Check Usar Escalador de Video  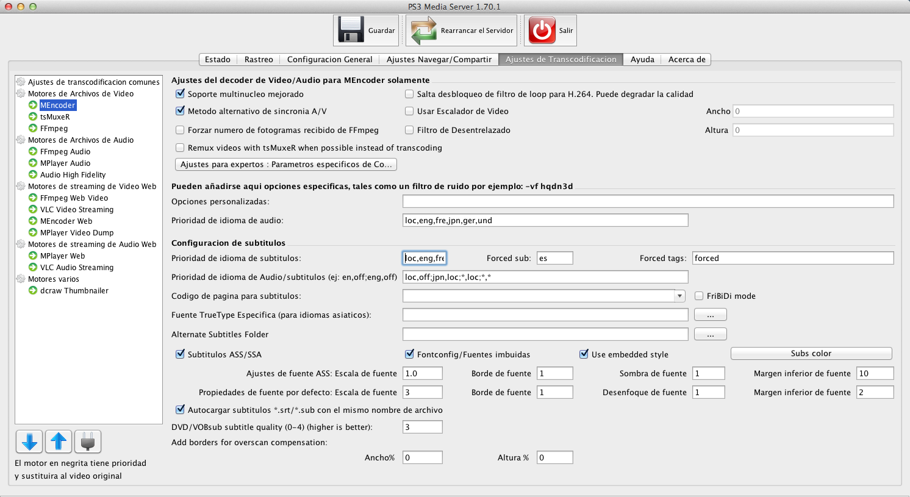pos(409,111)
